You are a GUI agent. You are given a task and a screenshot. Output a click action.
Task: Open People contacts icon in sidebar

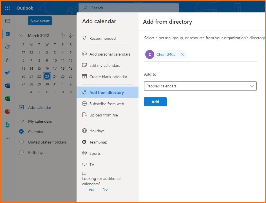8,47
